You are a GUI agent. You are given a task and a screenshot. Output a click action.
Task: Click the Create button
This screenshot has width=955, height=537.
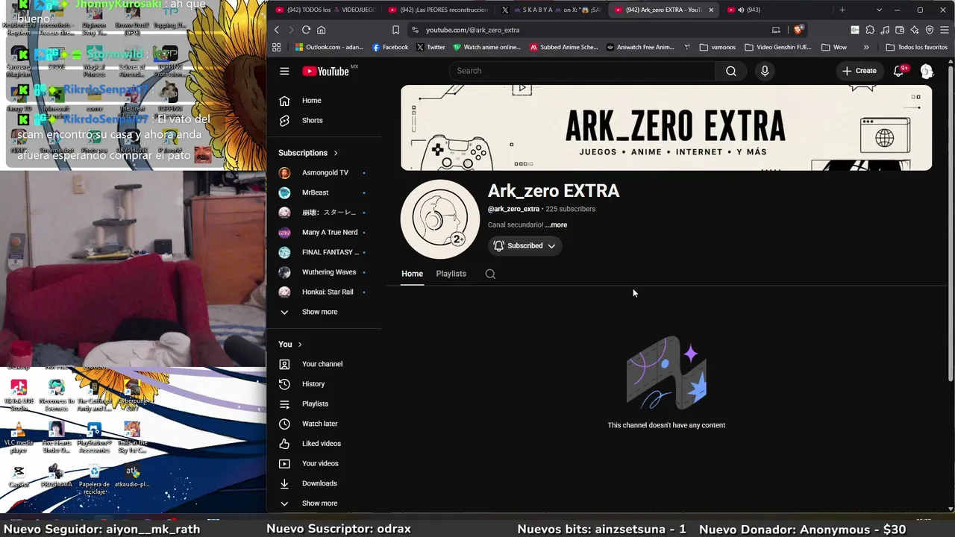point(859,71)
